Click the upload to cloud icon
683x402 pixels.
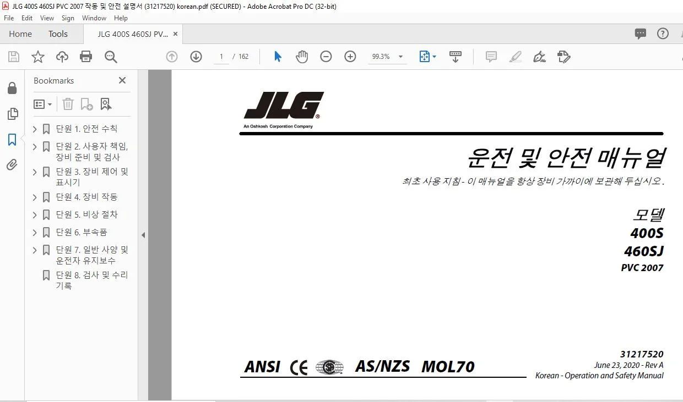pos(62,57)
